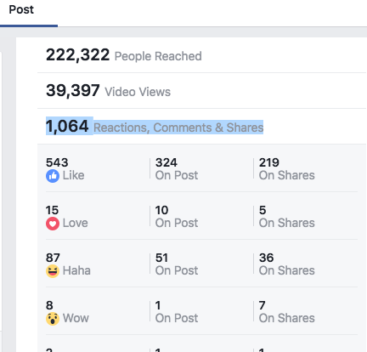The image size is (367, 352).
Task: Click the Video Views label
Action: coord(138,92)
